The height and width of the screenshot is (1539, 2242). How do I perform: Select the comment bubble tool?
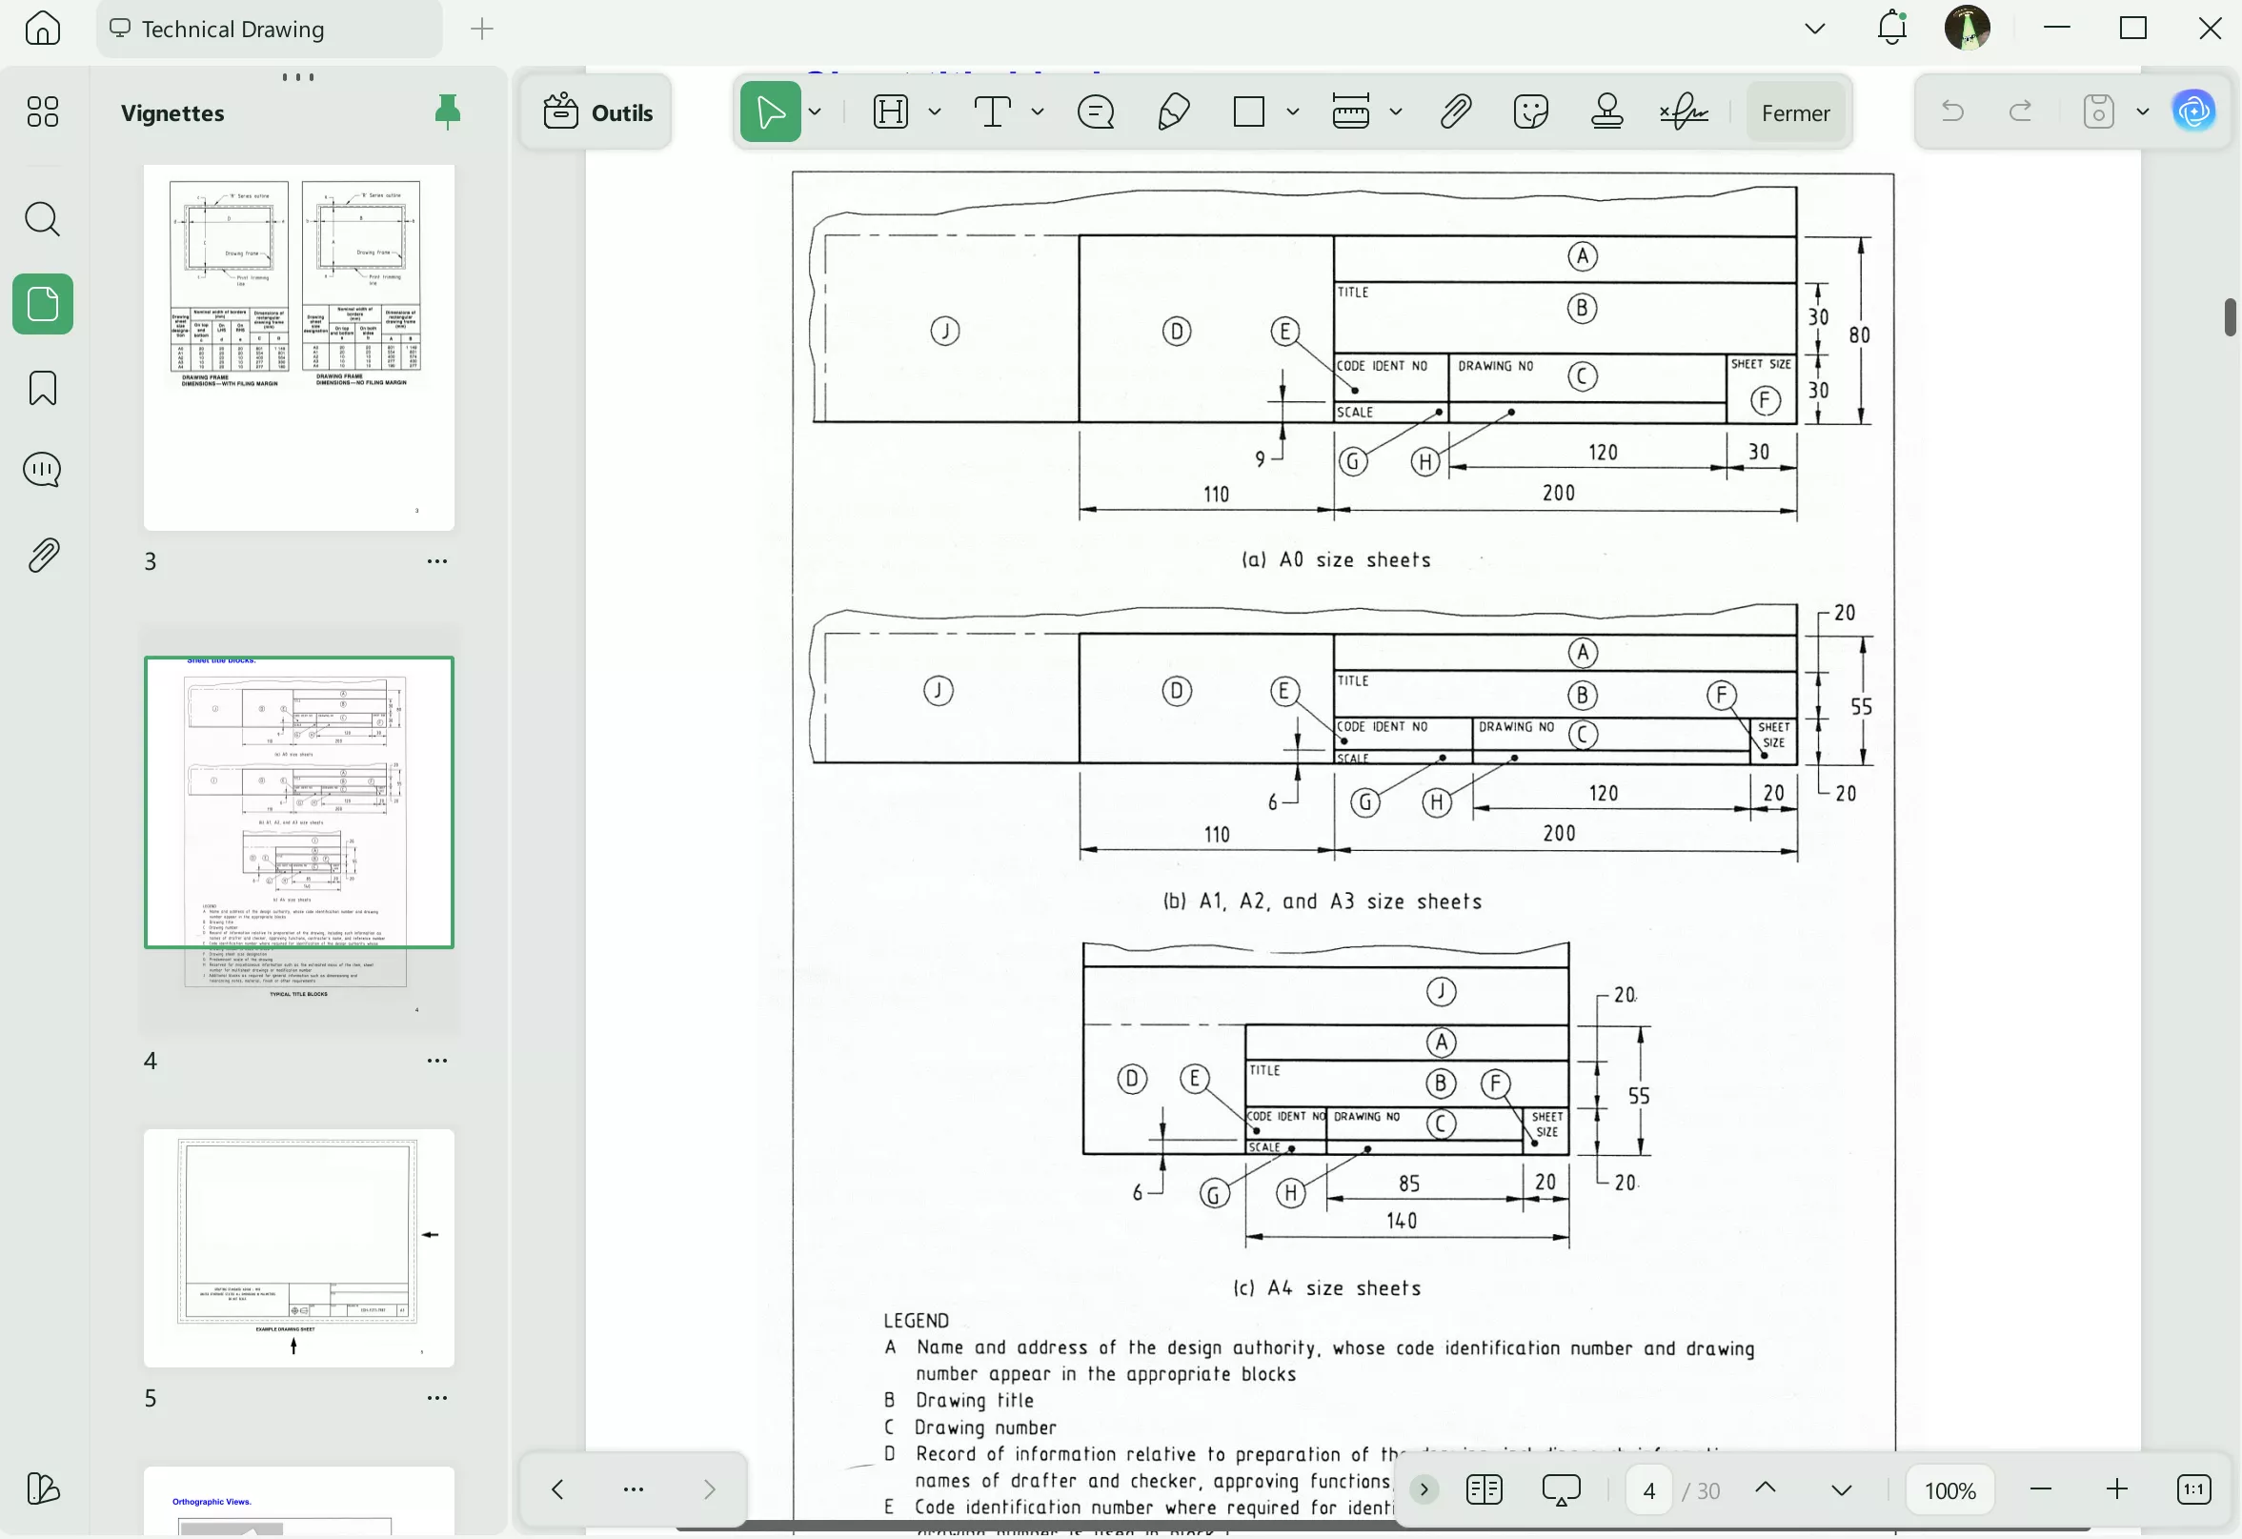pos(1095,111)
